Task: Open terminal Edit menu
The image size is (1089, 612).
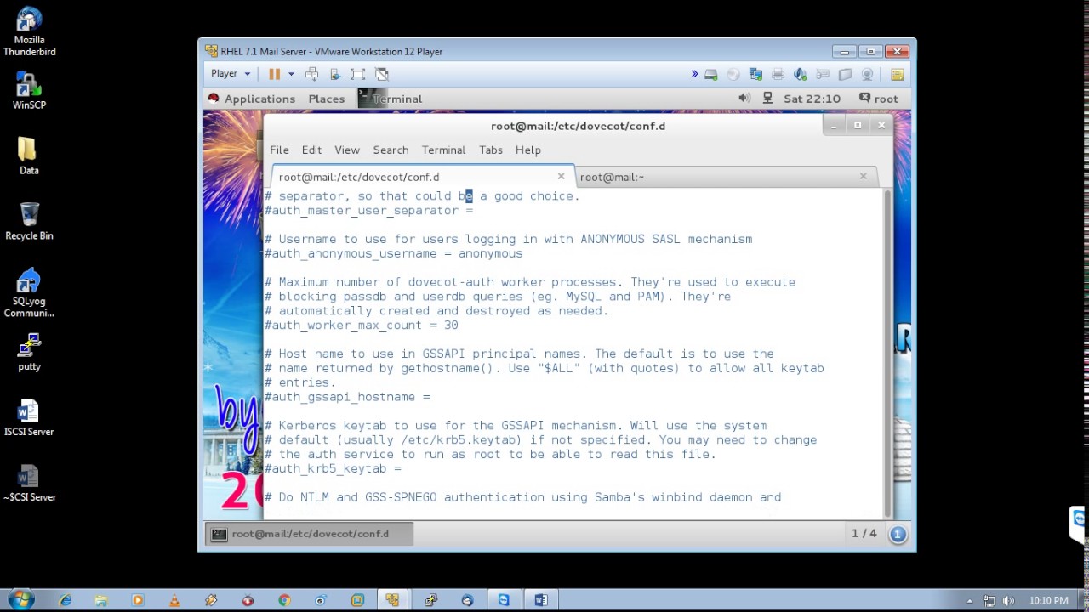Action: (311, 150)
